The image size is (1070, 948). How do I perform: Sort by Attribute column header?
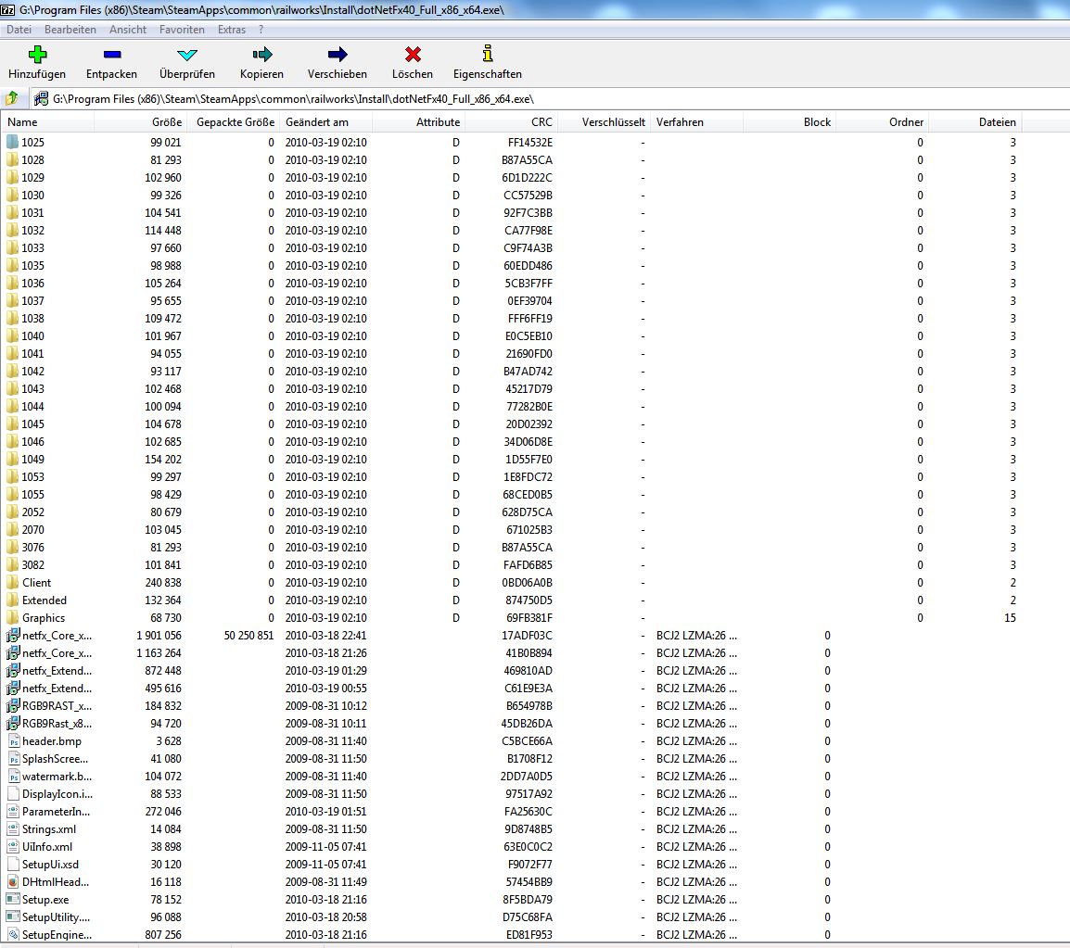[418, 122]
